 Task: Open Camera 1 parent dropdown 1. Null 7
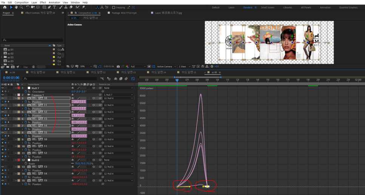pos(118,95)
